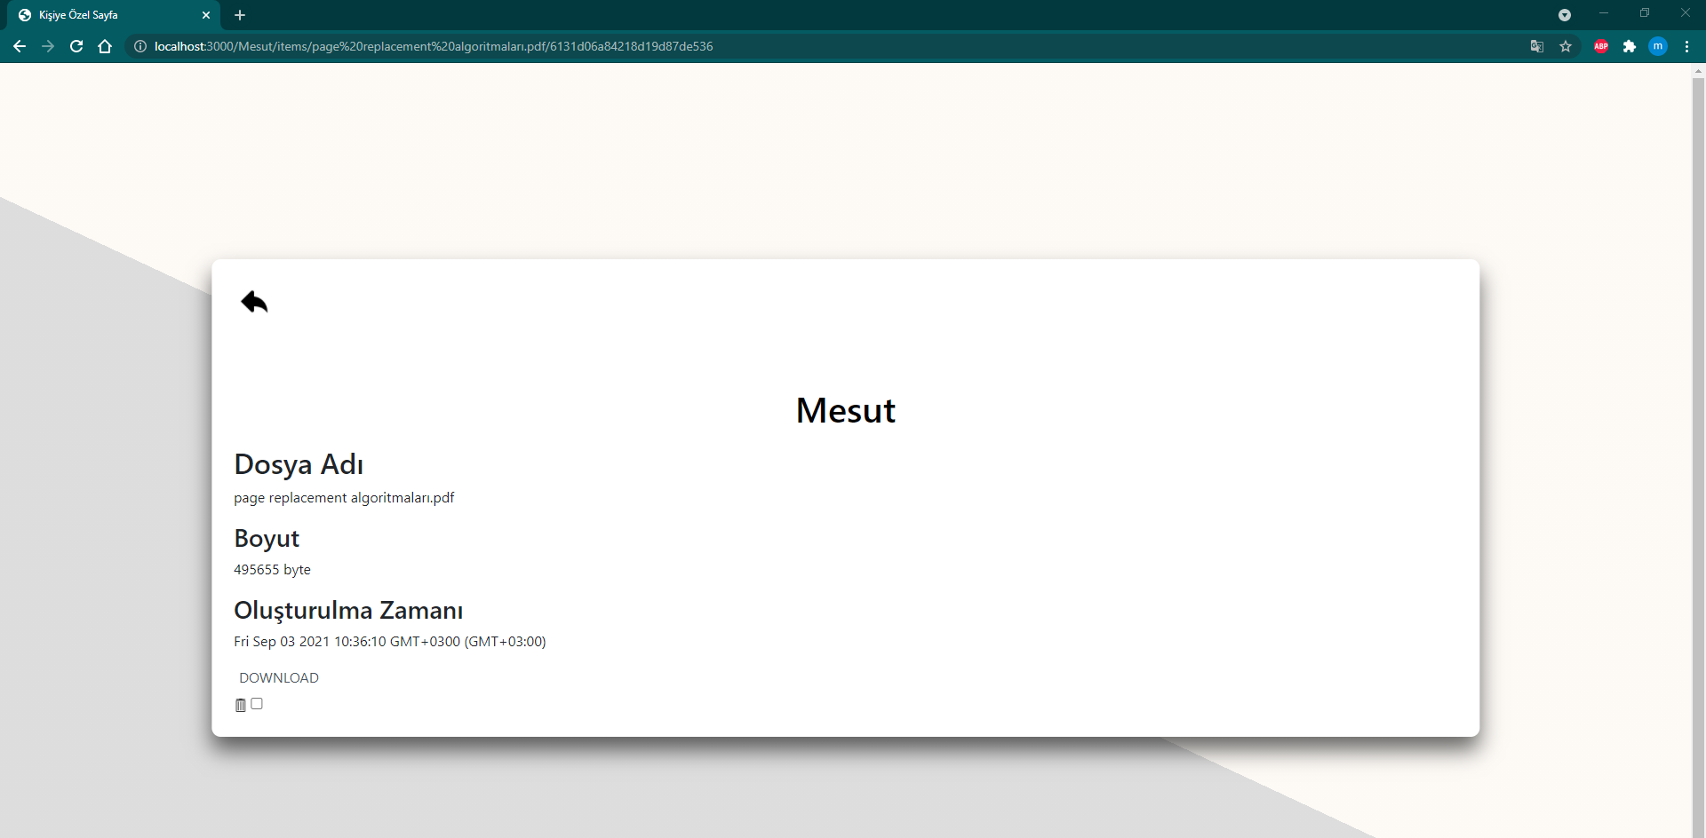
Task: Click the forward navigation arrow
Action: pos(47,46)
